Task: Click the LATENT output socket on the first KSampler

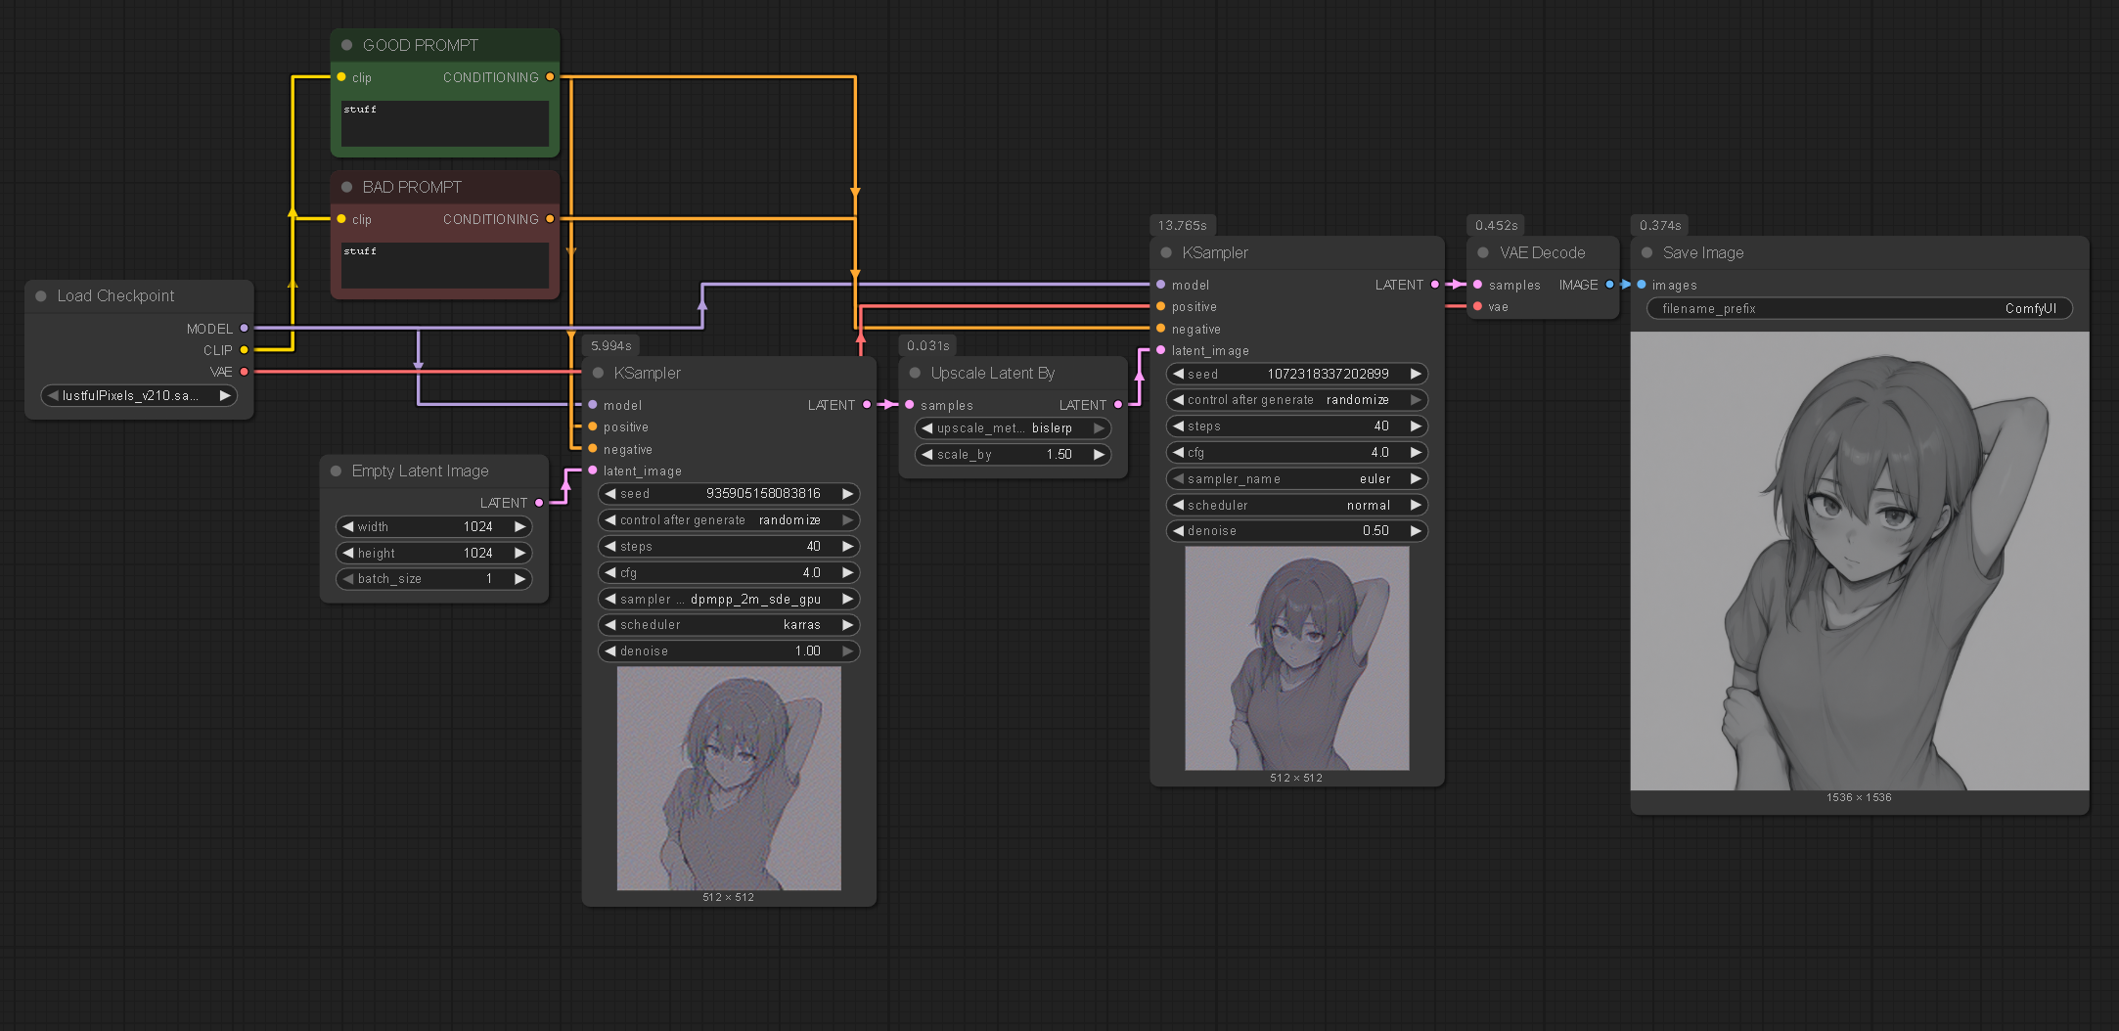Action: [867, 405]
